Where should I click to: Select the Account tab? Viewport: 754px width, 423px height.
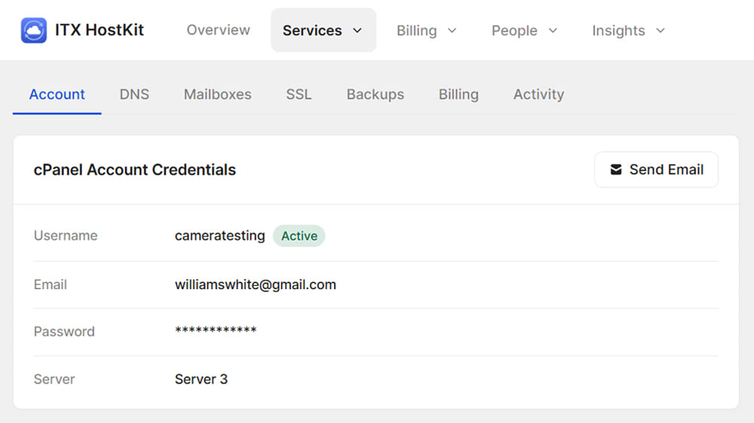point(57,94)
